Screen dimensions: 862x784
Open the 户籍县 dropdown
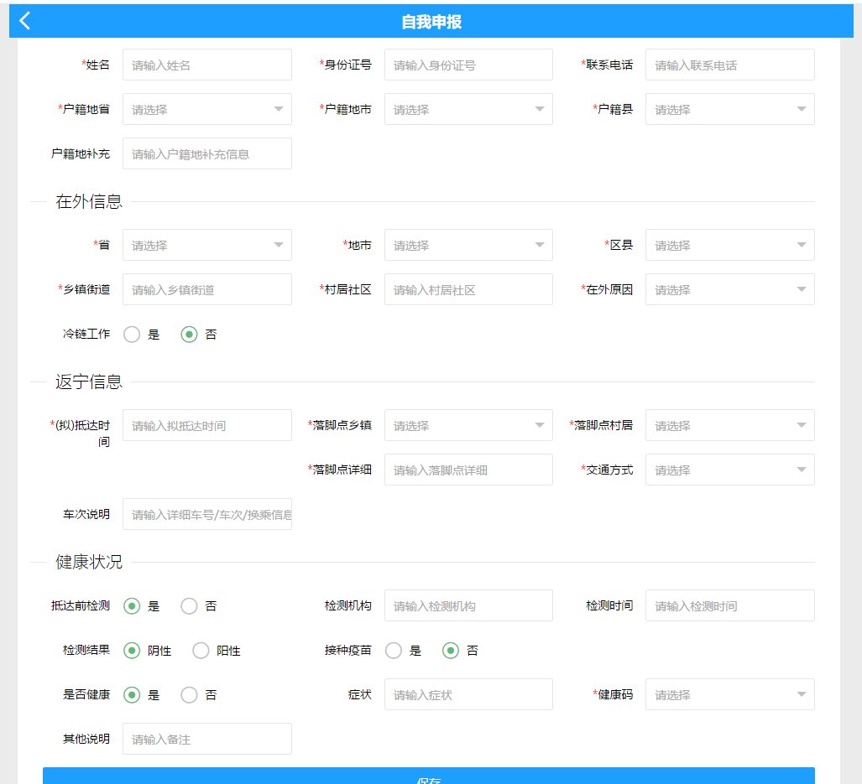pos(729,109)
